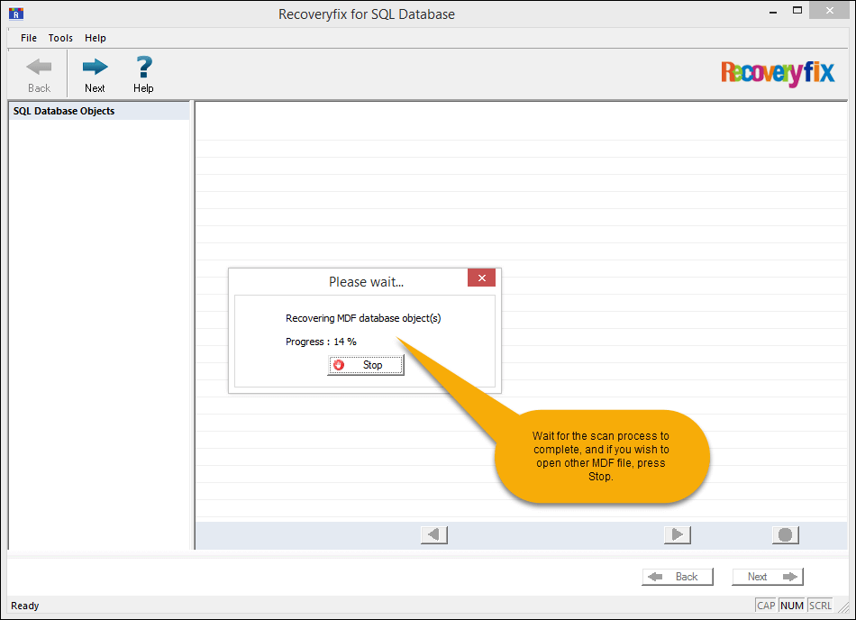This screenshot has width=856, height=620.
Task: Open the Help menu
Action: [95, 38]
